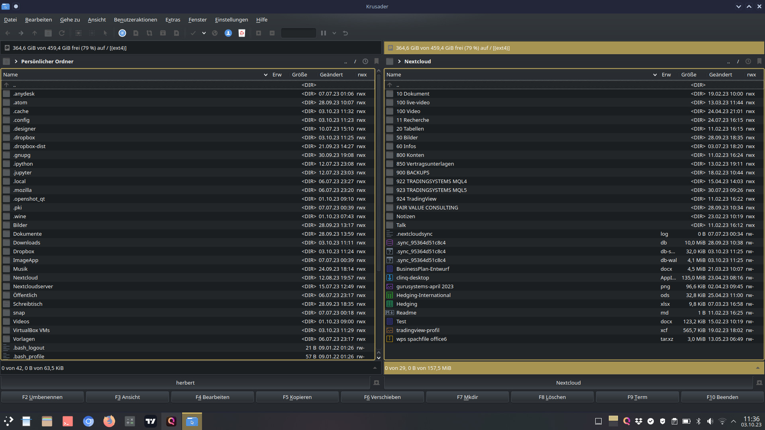Screen dimensions: 765x430
Task: Open the Einstellungen menu
Action: tap(231, 20)
